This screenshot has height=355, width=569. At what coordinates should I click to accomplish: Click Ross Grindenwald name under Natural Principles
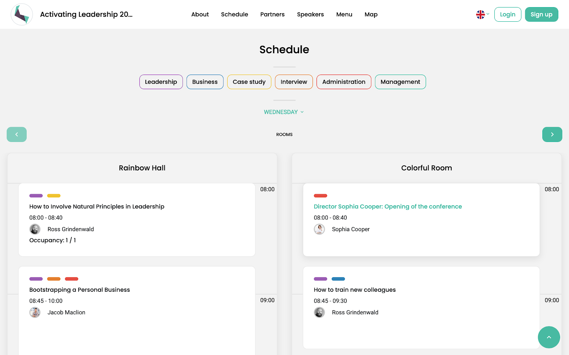[71, 229]
